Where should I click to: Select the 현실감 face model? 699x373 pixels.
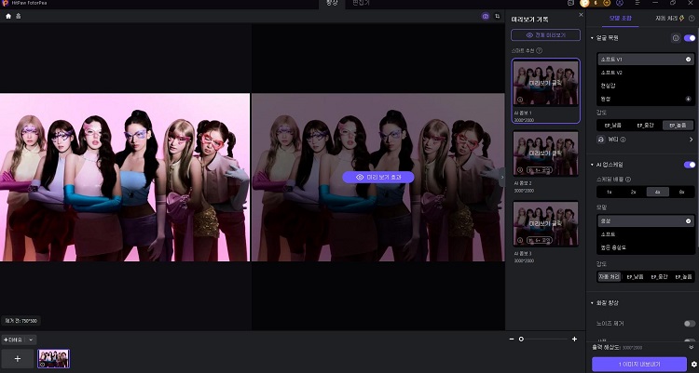tap(645, 86)
